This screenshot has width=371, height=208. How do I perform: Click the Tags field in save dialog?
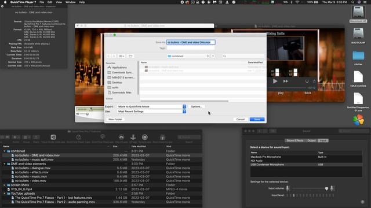tap(191, 48)
